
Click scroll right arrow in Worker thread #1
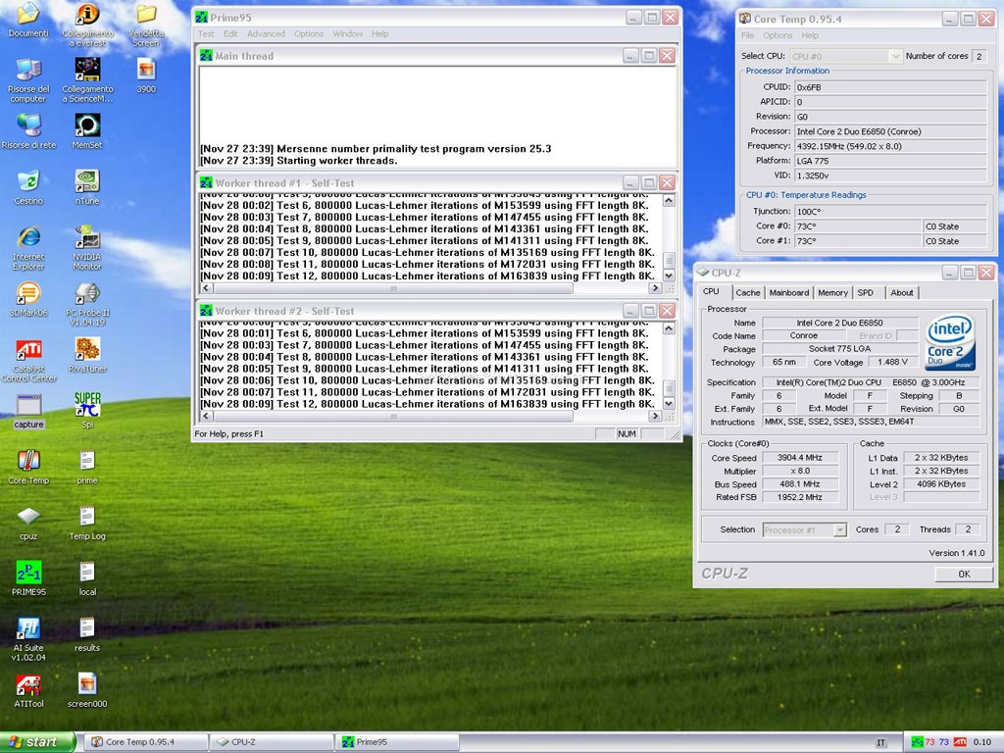[654, 288]
